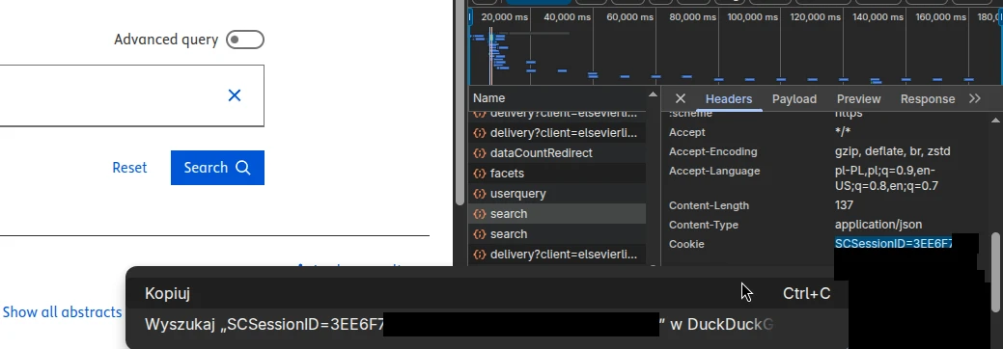Expand more tabs with double chevron
Screen dimensions: 1003x349
pos(975,98)
